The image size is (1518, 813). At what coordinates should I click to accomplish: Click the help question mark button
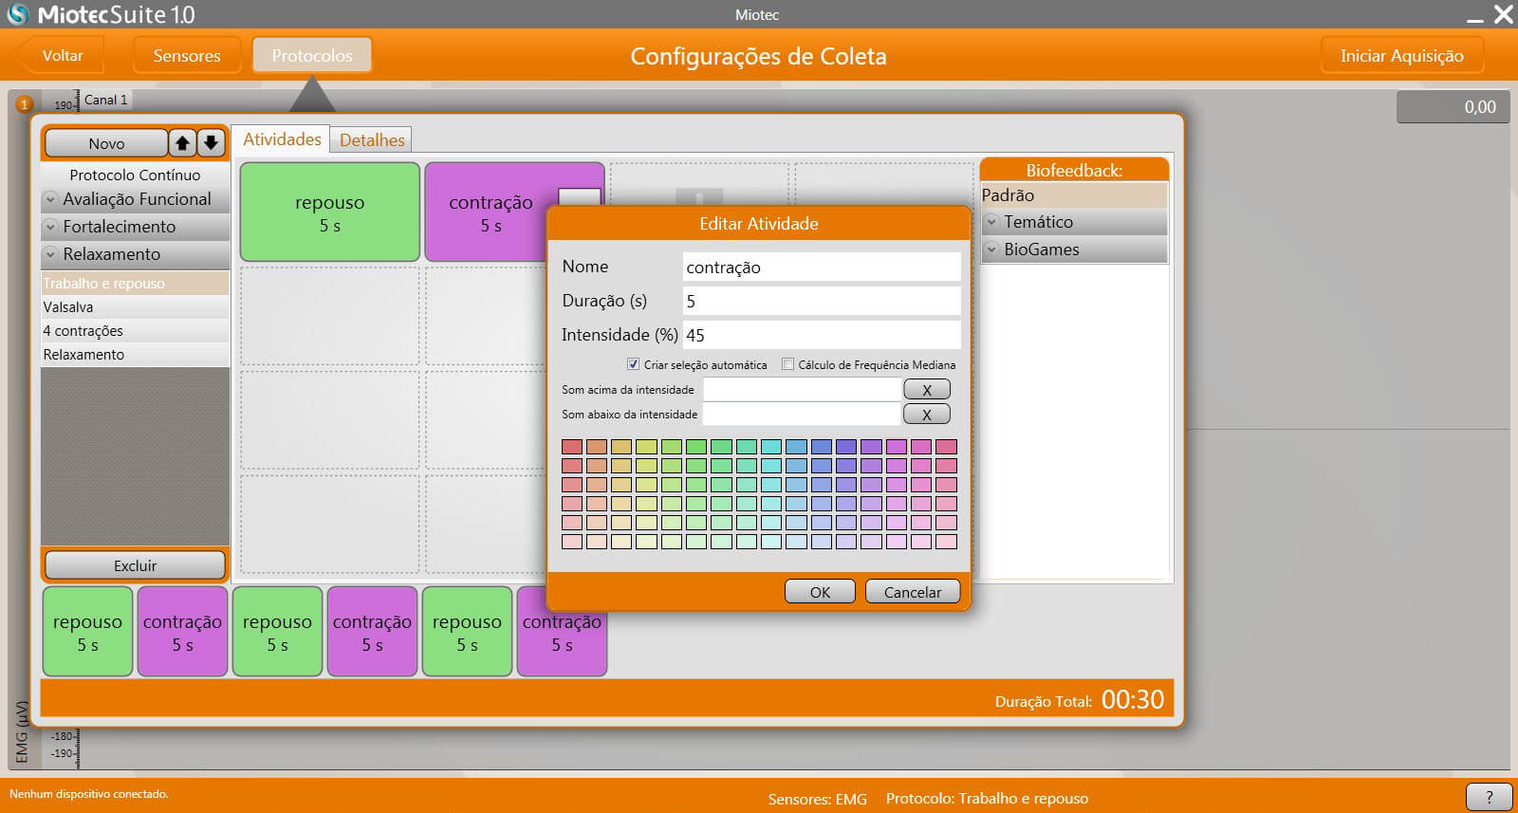pyautogui.click(x=1488, y=797)
